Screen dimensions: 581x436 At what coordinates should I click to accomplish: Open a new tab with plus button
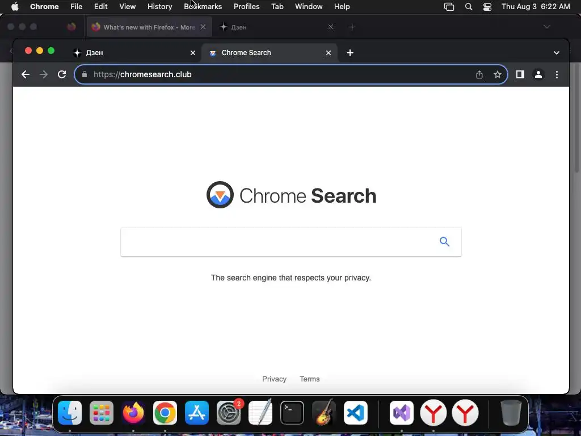point(350,53)
